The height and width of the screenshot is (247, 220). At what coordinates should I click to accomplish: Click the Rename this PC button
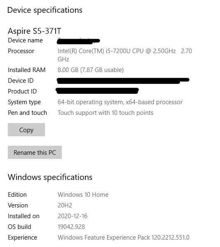[x=35, y=152]
